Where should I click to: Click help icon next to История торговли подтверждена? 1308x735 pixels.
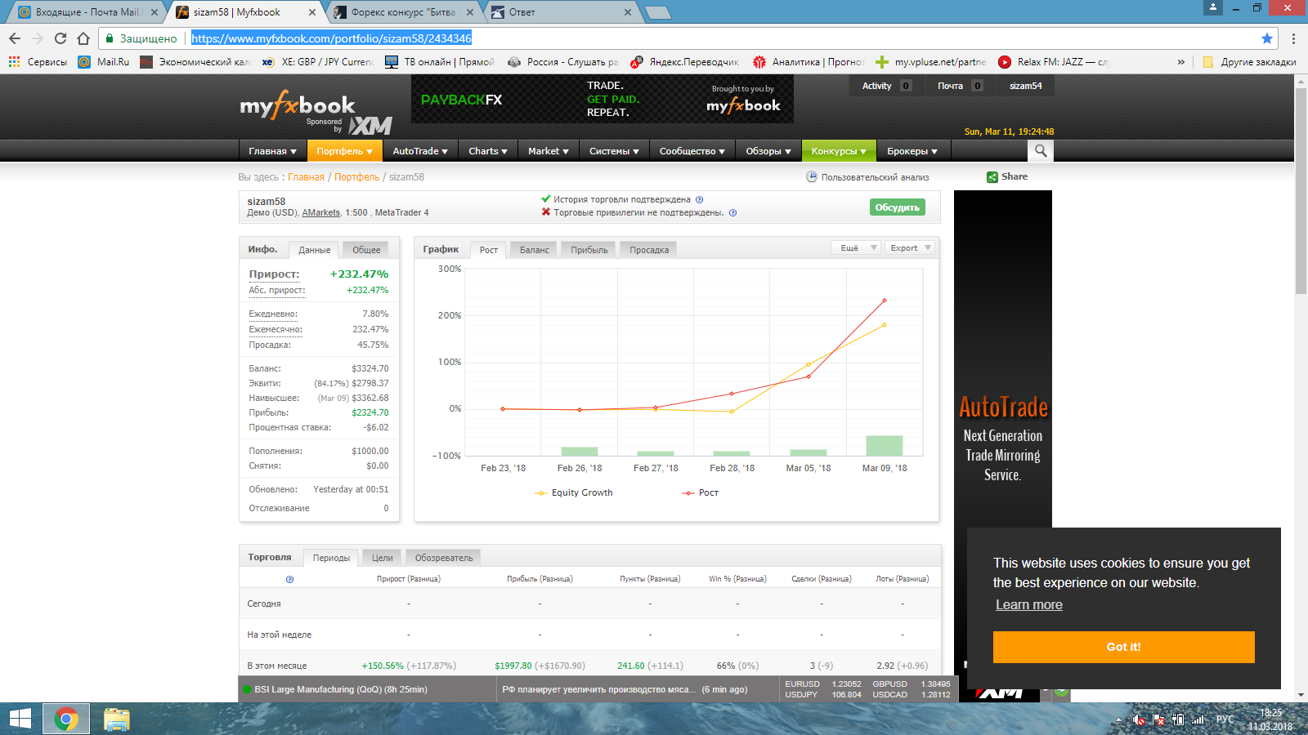pyautogui.click(x=700, y=199)
